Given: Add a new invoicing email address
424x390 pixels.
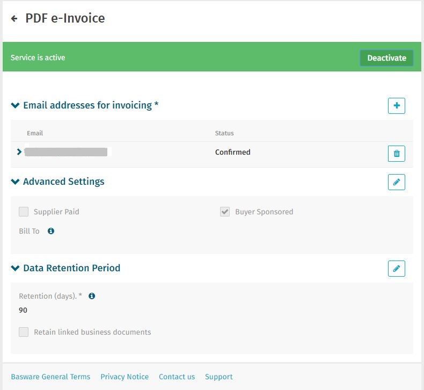Looking at the screenshot, I should click(396, 106).
